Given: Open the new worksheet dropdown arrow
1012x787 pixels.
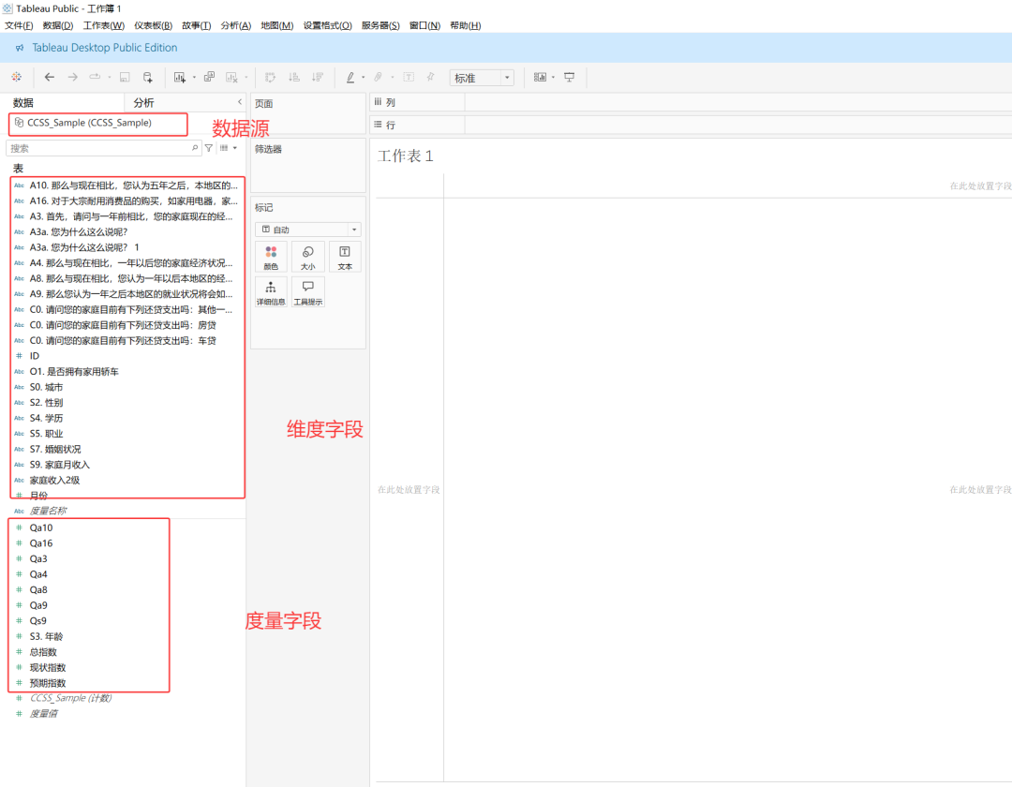Looking at the screenshot, I should pyautogui.click(x=194, y=78).
